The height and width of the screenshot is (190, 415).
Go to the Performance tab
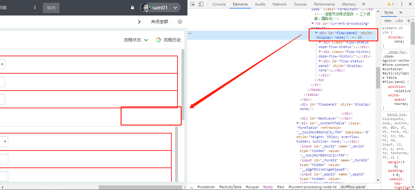coord(324,4)
